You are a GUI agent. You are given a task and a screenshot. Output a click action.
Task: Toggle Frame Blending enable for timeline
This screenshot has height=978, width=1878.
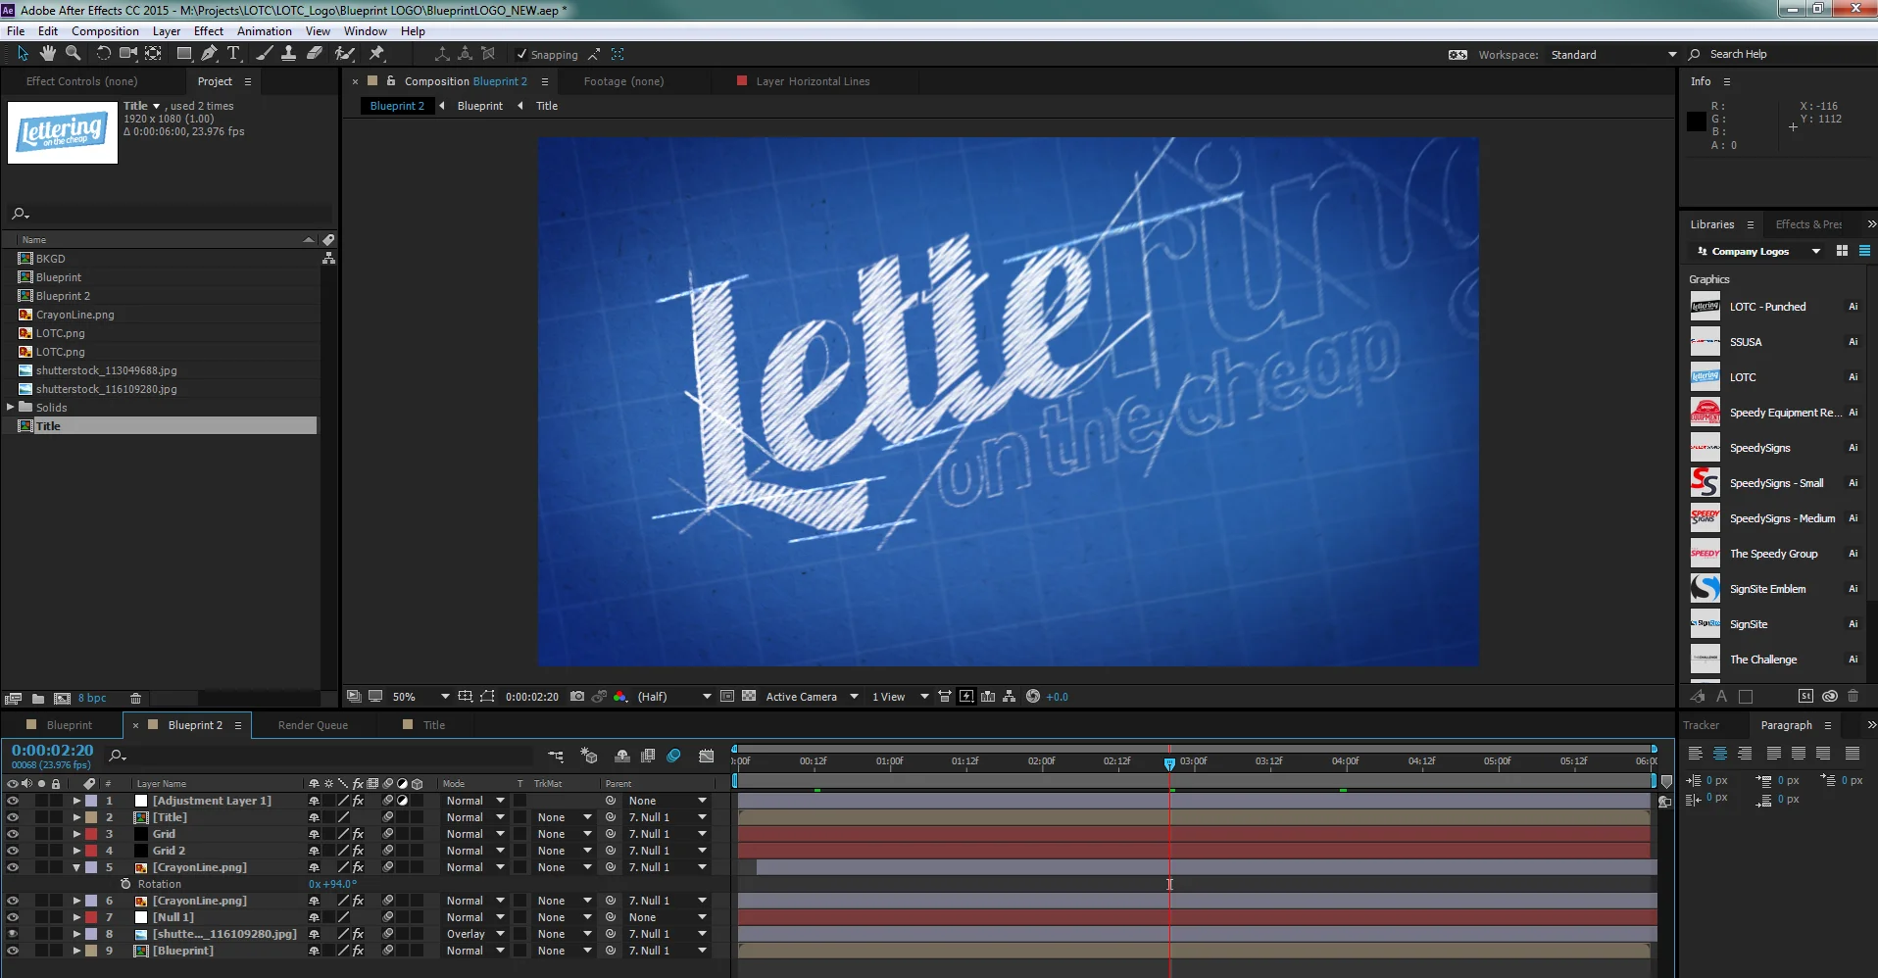coord(648,756)
